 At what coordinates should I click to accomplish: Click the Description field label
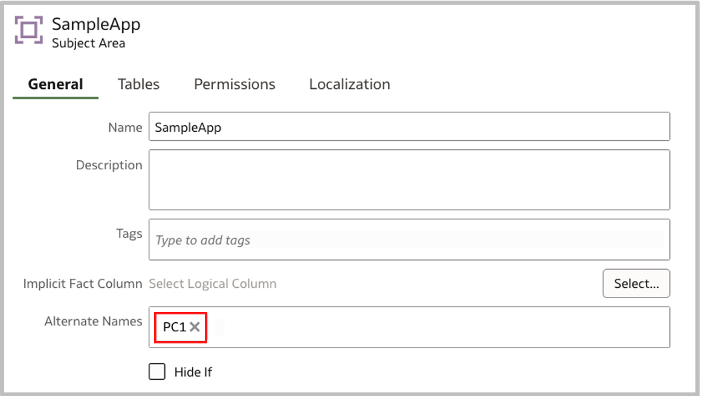click(x=109, y=165)
